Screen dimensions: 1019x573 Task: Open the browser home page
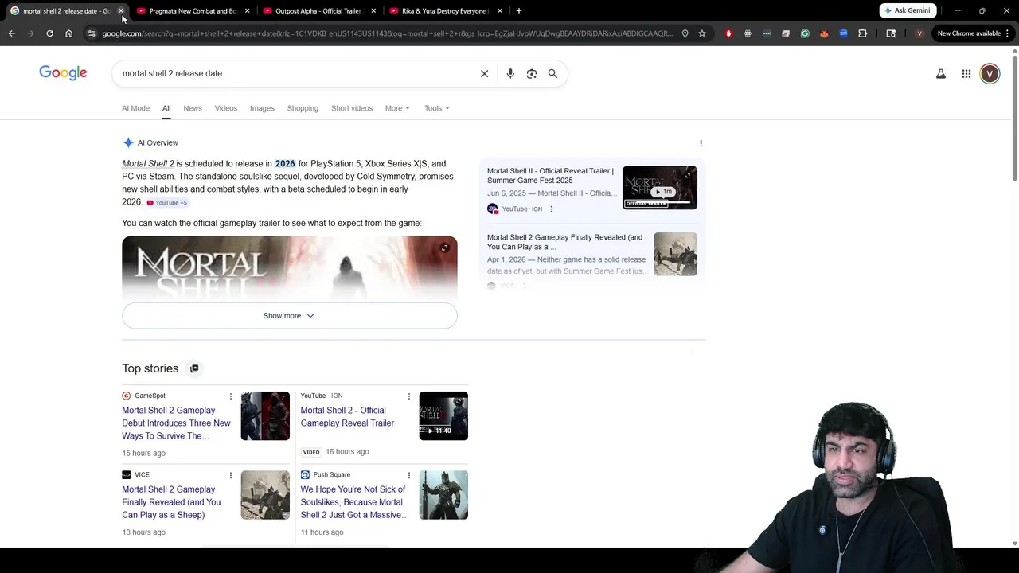68,33
